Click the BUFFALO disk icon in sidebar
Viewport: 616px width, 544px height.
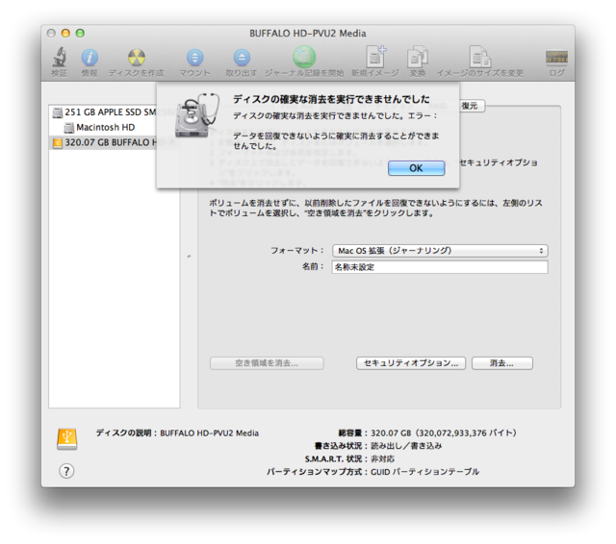[58, 143]
